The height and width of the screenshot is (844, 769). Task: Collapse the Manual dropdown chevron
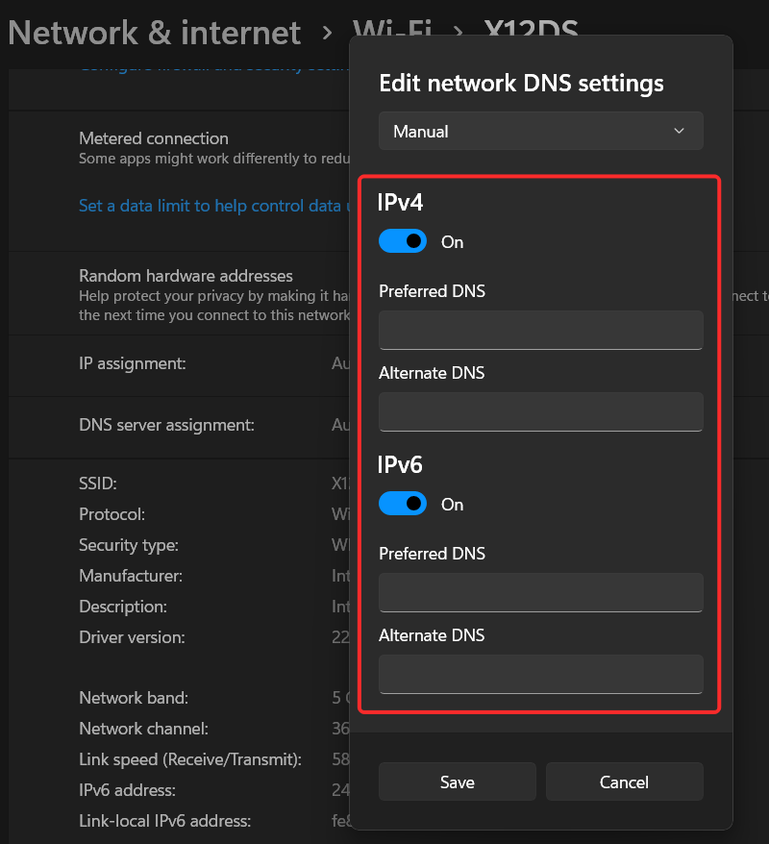(679, 130)
